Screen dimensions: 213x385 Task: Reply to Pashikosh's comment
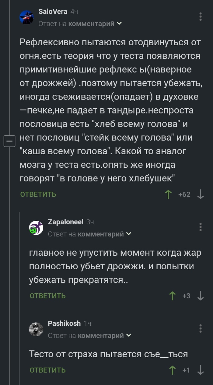pos(48,370)
